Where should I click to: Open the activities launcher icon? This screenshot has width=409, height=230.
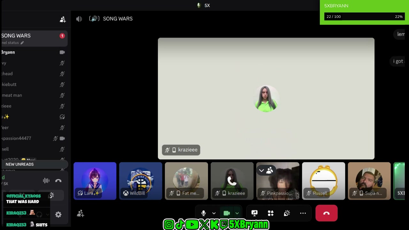[271, 213]
